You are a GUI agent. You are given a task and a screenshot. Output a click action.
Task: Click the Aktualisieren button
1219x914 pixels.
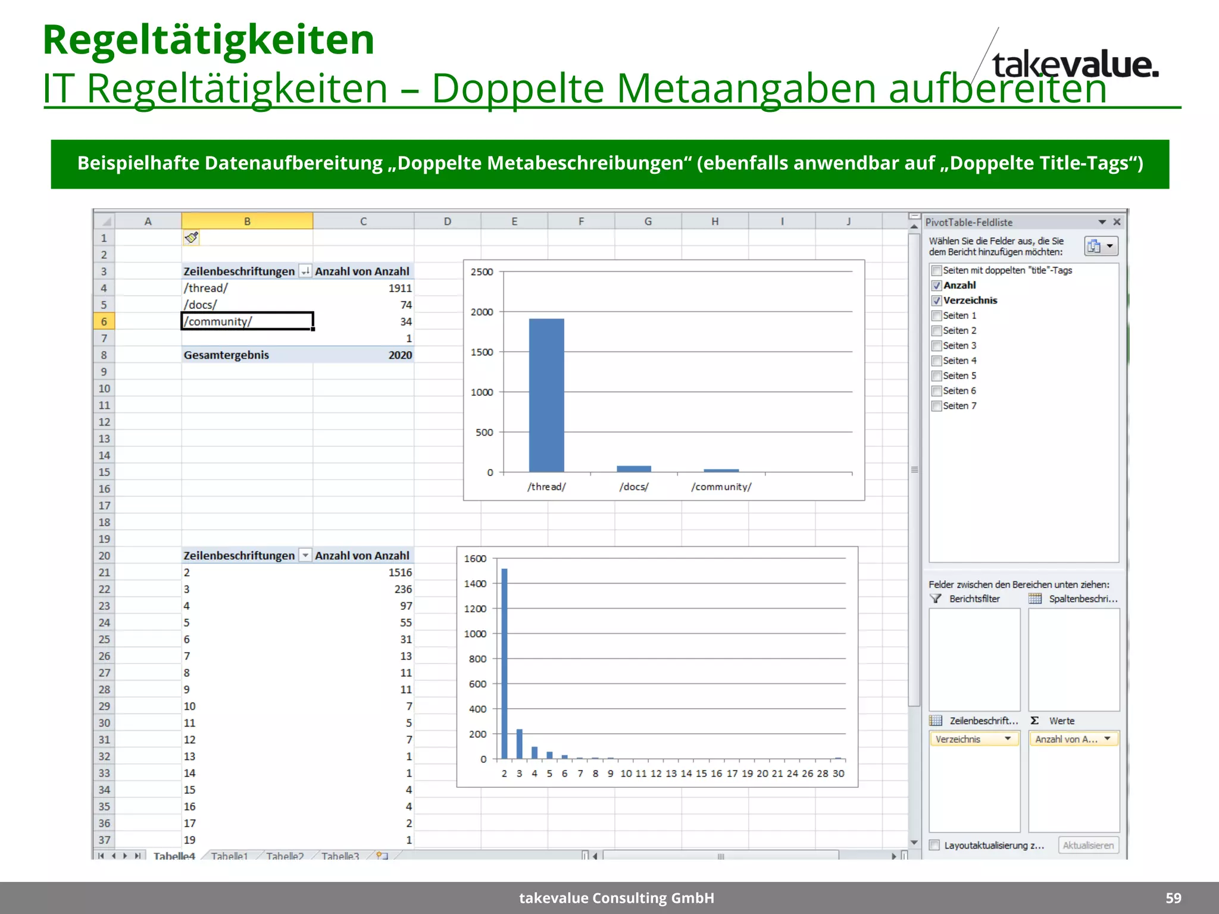(x=1088, y=845)
